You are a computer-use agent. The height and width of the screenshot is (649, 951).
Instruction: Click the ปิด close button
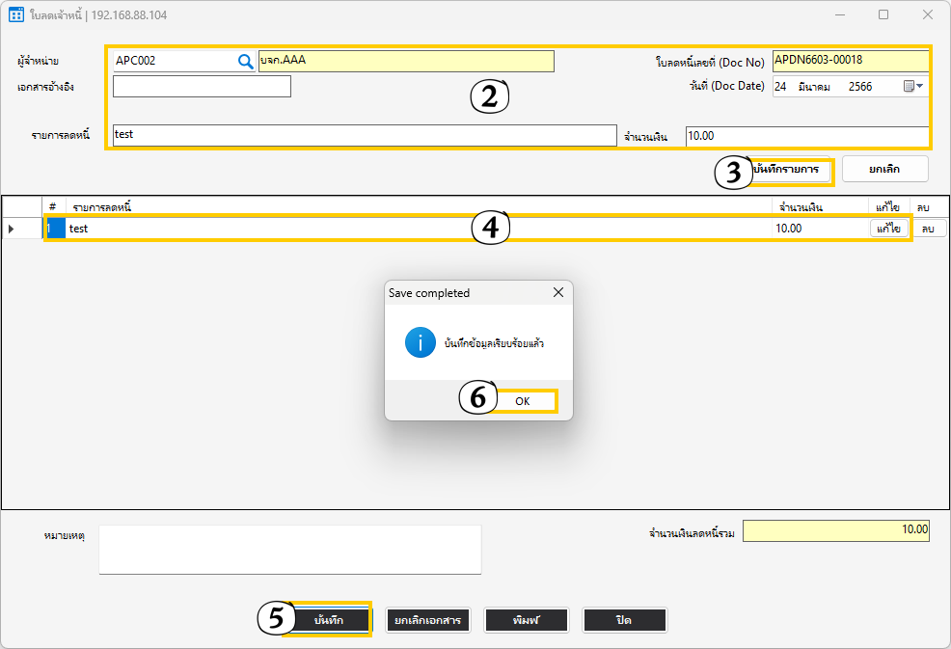coord(624,620)
